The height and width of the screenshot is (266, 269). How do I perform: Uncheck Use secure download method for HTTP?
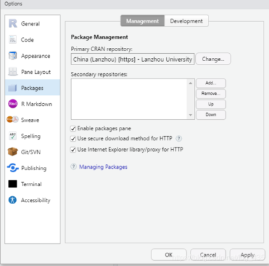tap(73, 139)
